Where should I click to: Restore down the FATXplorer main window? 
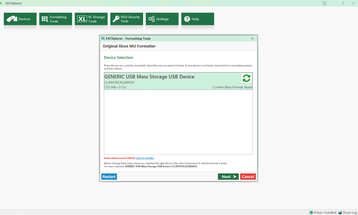pyautogui.click(x=343, y=3)
